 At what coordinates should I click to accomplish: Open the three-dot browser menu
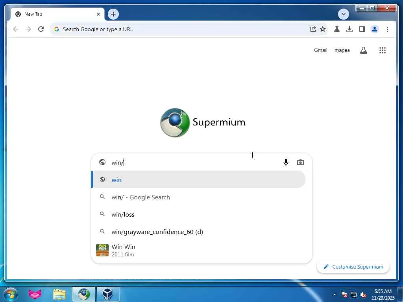pos(387,29)
